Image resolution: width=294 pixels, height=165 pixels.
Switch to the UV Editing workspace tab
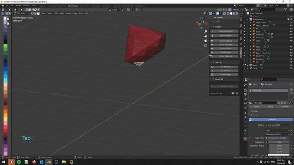(x=73, y=6)
